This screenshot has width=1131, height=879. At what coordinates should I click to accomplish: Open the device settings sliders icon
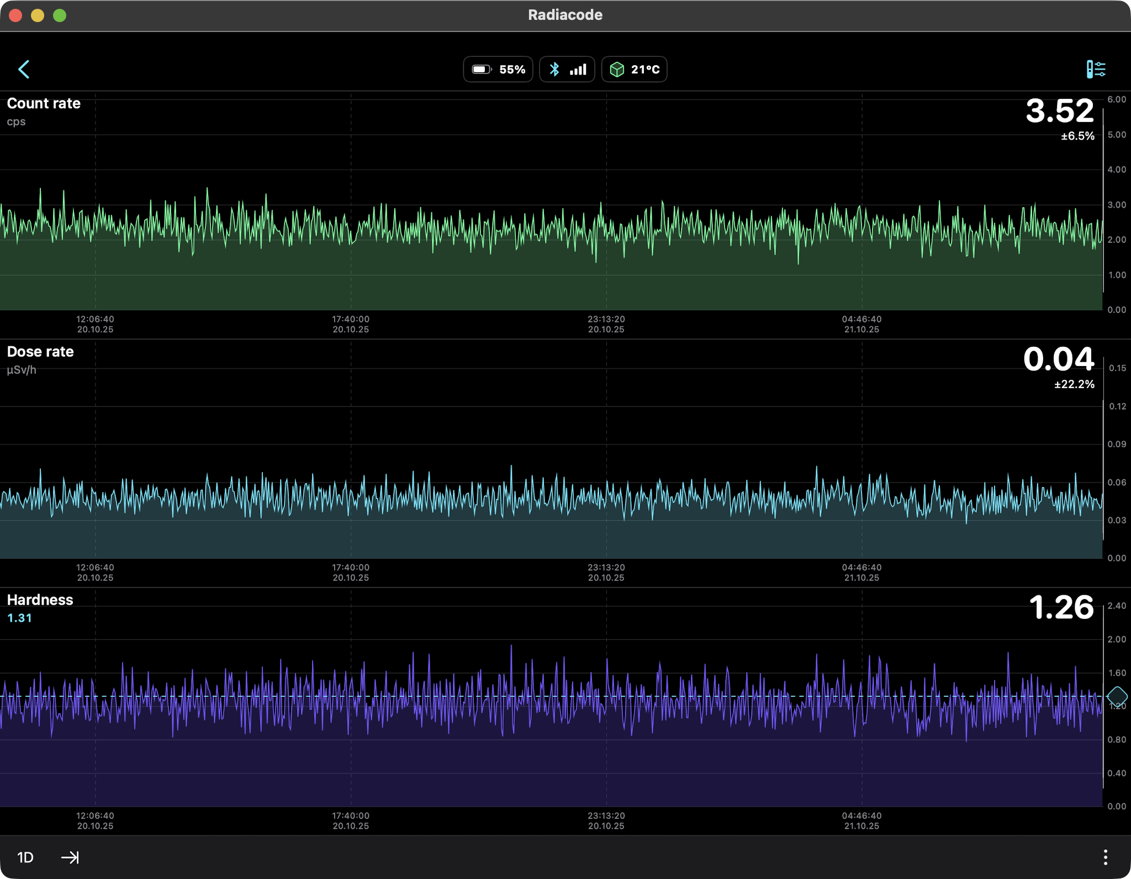[x=1096, y=70]
